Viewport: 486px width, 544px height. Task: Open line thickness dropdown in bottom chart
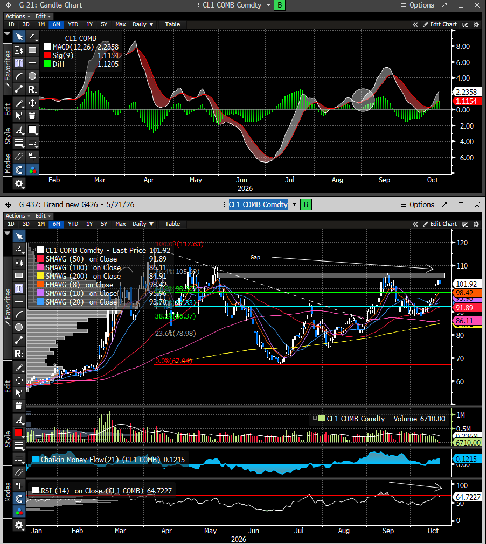[x=19, y=446]
